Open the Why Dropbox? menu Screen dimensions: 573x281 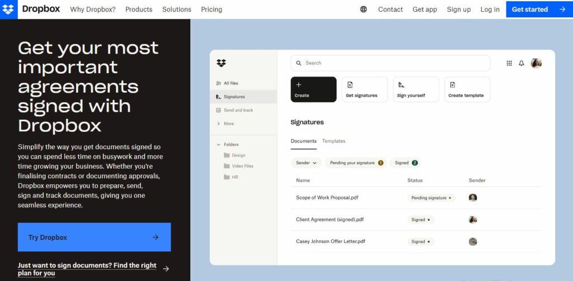coord(93,9)
